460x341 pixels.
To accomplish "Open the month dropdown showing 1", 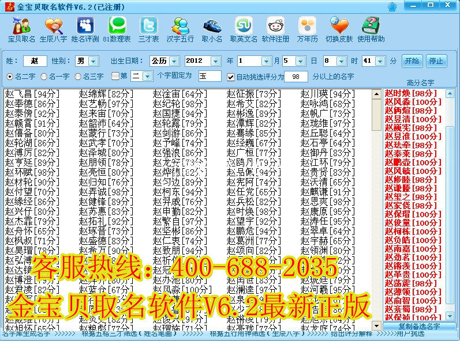I will (266, 61).
